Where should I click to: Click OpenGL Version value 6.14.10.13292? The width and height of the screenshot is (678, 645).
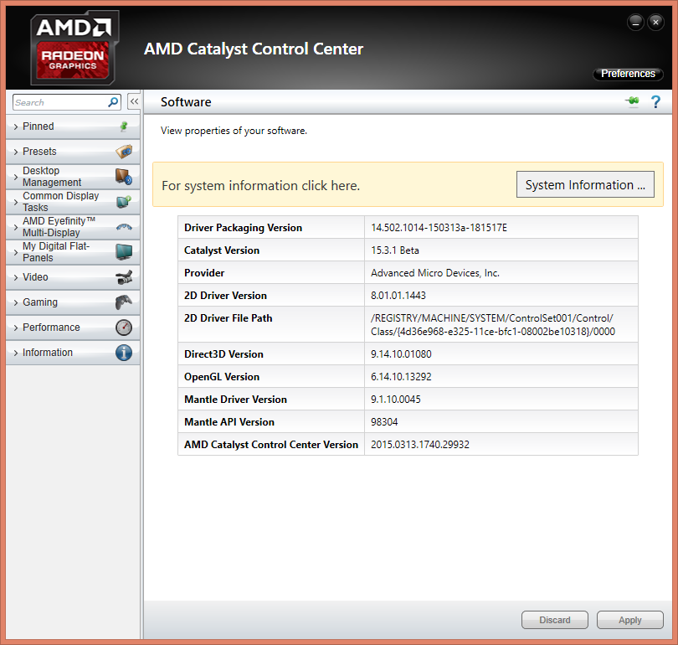(401, 376)
